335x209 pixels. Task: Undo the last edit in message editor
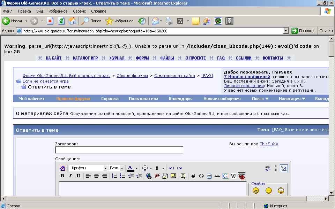(171, 168)
